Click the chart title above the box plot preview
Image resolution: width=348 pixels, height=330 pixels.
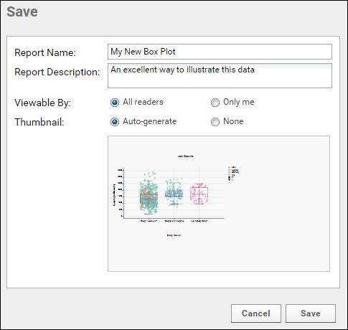tap(185, 156)
